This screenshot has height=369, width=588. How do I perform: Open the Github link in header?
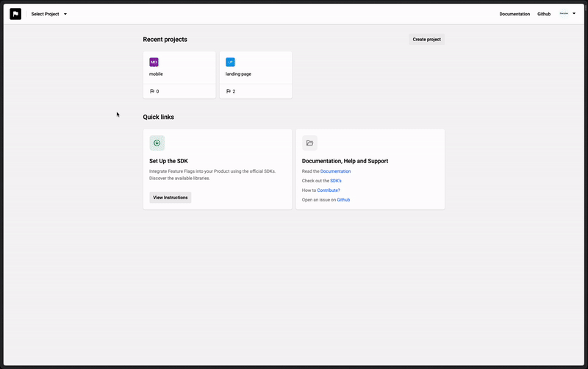[544, 14]
